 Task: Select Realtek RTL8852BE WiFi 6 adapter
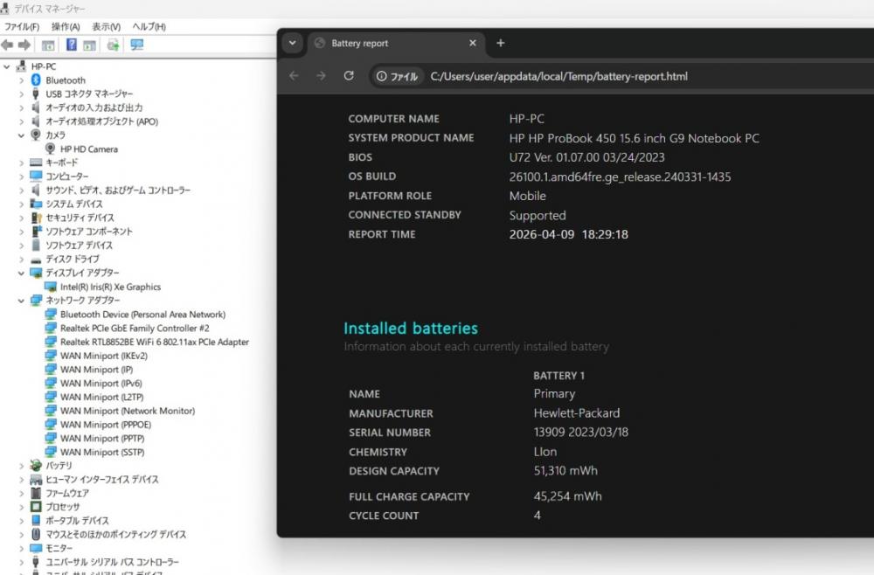(x=154, y=342)
